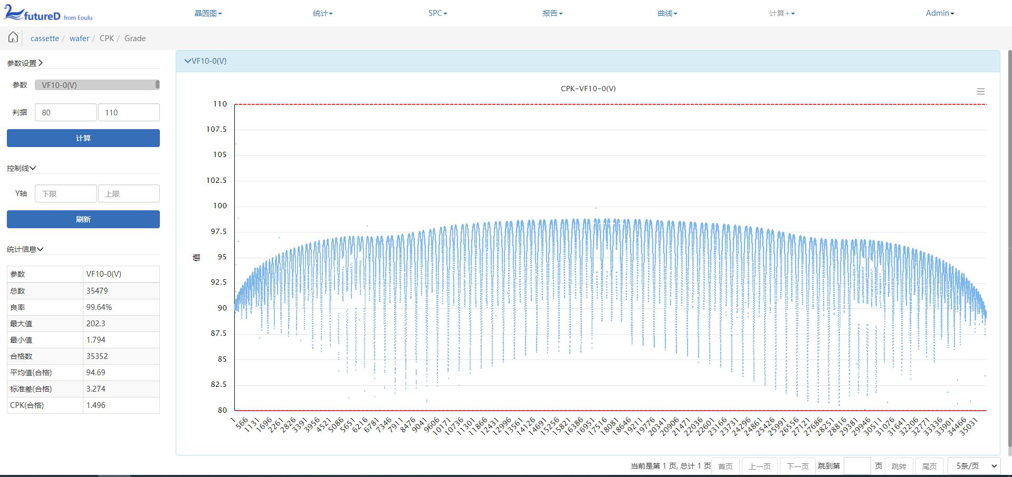The image size is (1012, 477).
Task: Go to wafer breadcrumb link
Action: tap(79, 38)
